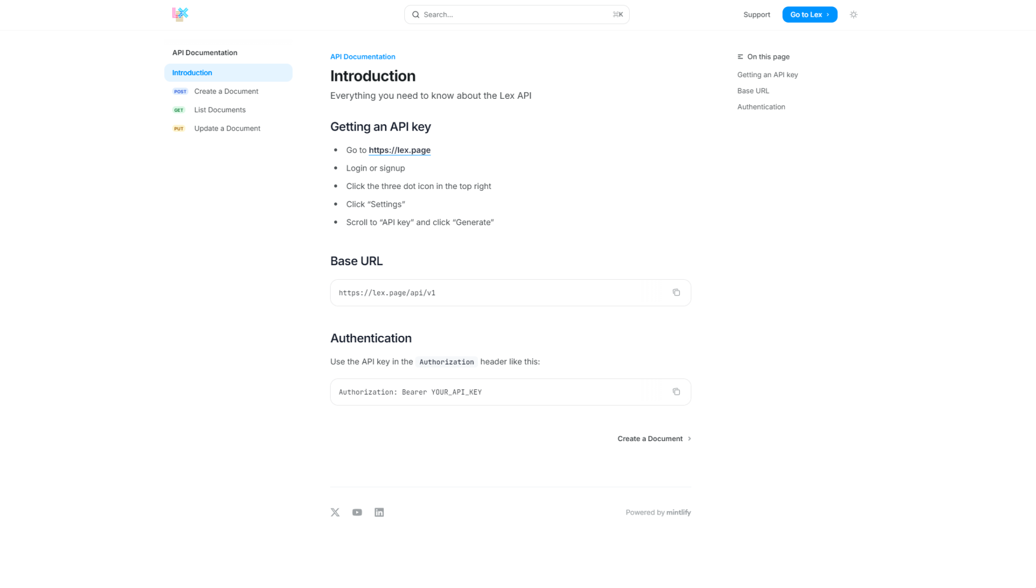Click the search magnifier icon
The image size is (1036, 588).
pos(415,15)
